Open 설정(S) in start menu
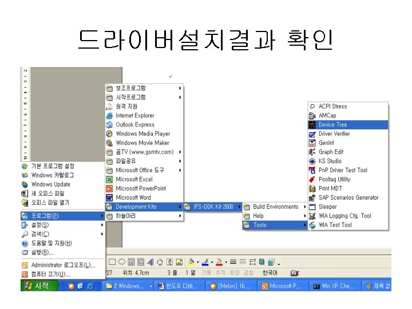Screen dimensions: 412x309 click(63, 225)
